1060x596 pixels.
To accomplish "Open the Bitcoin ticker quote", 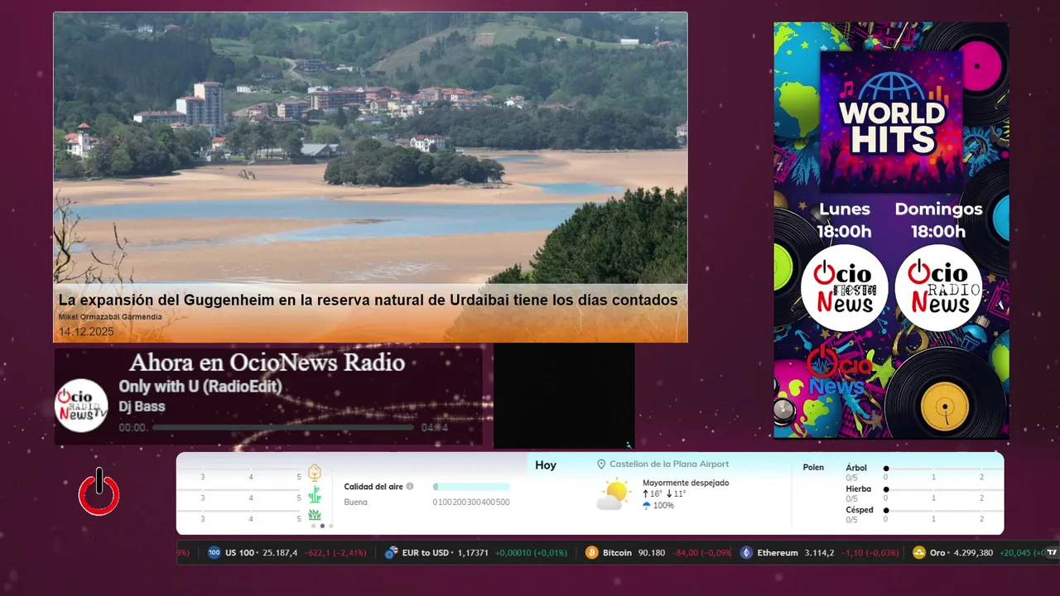I will pos(658,552).
